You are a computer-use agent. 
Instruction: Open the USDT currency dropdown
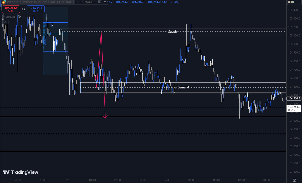tap(294, 2)
